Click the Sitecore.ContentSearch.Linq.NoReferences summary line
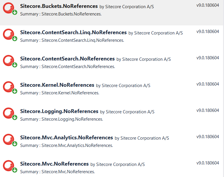The width and height of the screenshot is (224, 177). [72, 40]
